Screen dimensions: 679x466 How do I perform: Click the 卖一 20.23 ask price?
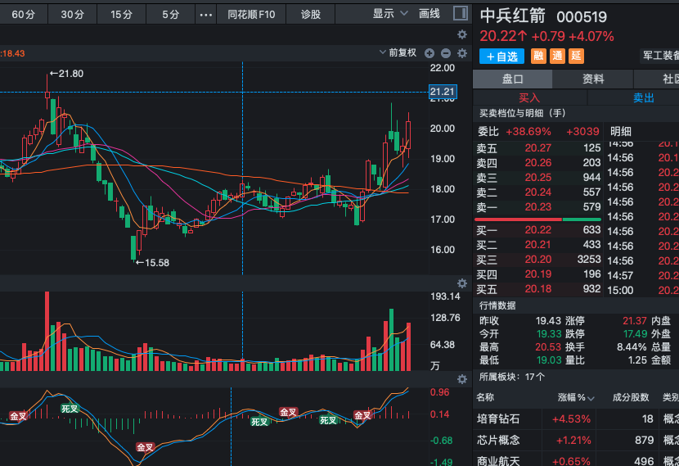[x=537, y=207]
